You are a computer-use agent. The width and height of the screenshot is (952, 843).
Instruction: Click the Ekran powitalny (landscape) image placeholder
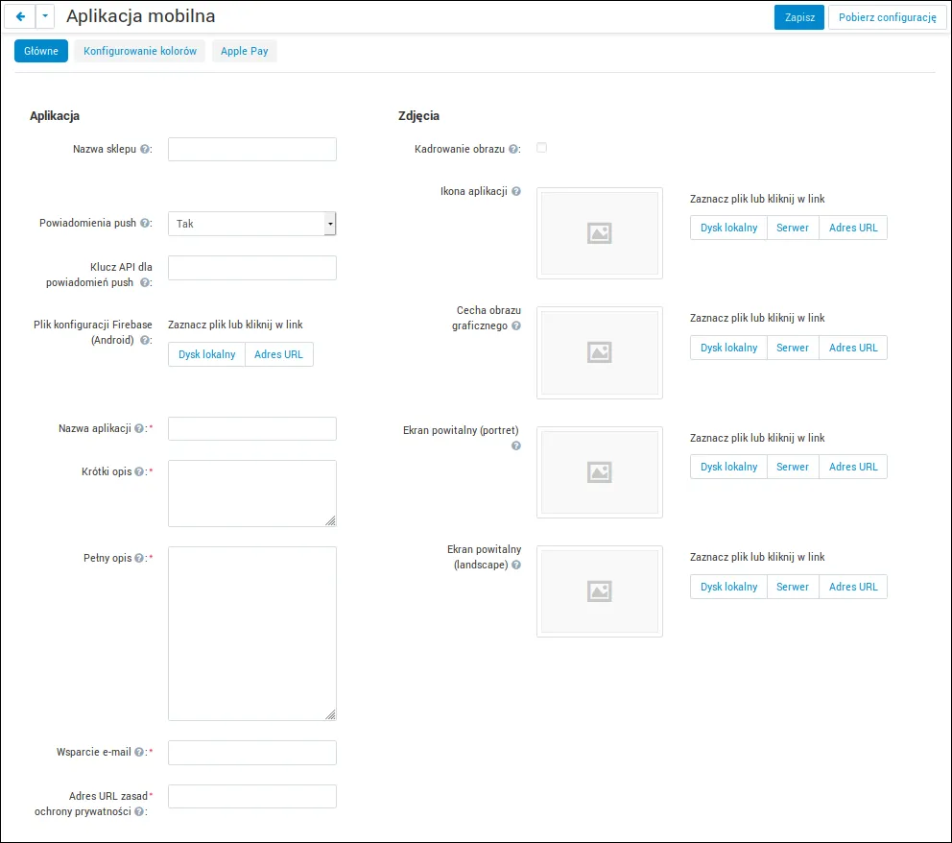[x=599, y=590]
